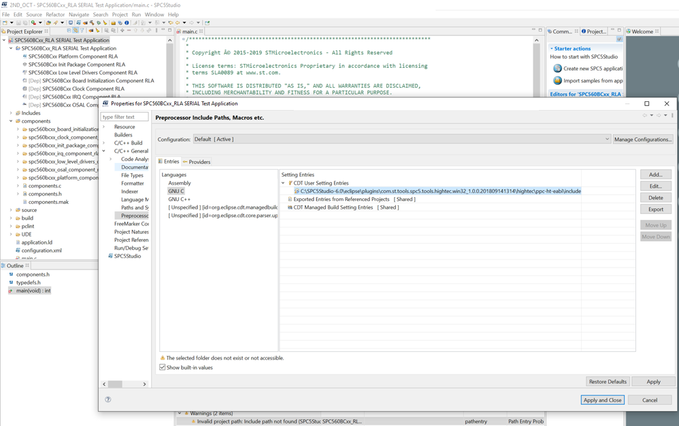Viewport: 679px width, 426px height.
Task: Click the Collapse All icon in Project Explorer
Action: (x=69, y=31)
